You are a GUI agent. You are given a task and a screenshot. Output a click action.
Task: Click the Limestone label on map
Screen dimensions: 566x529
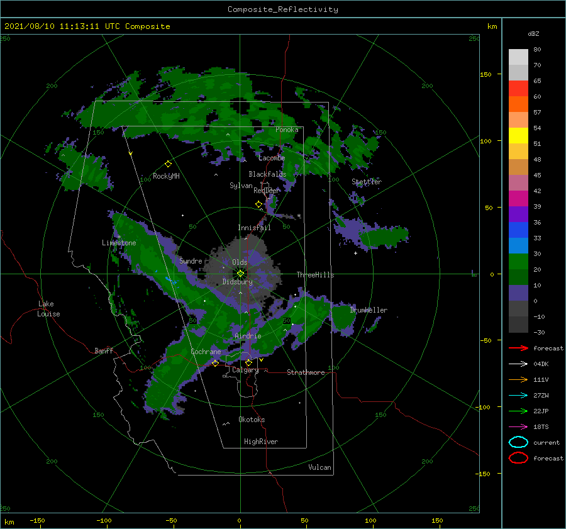(119, 243)
